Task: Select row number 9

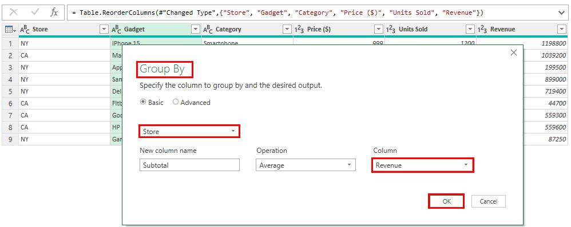Action: pyautogui.click(x=10, y=140)
